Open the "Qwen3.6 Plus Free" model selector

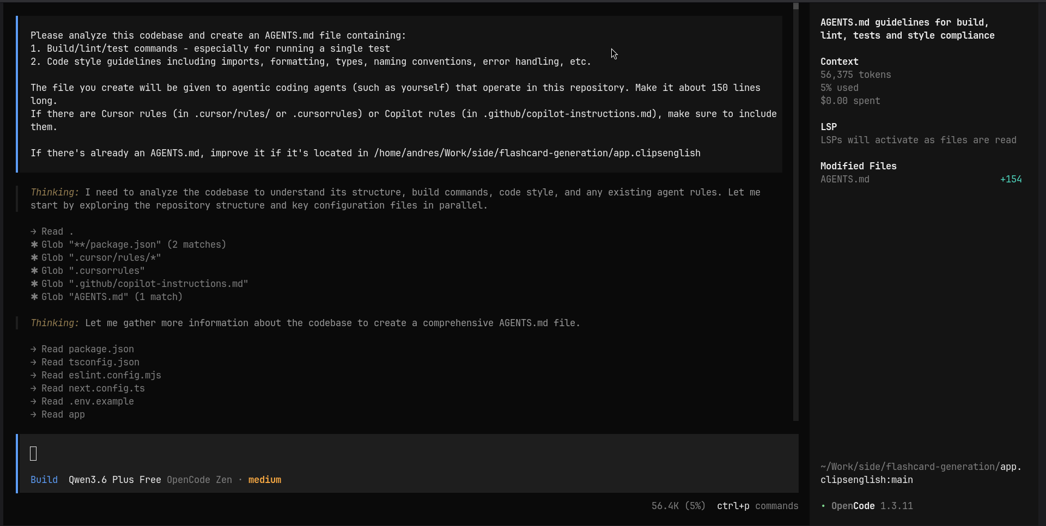(x=114, y=480)
